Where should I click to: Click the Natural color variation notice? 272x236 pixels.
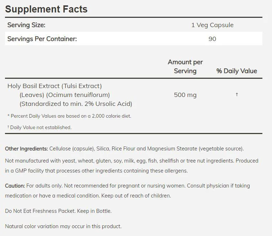[63, 226]
